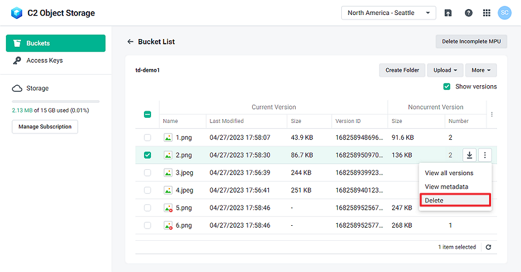The height and width of the screenshot is (272, 521).
Task: Click the cloud Storage icon
Action: point(17,88)
